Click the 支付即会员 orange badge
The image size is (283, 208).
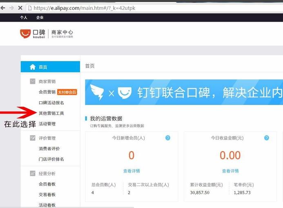(67, 92)
